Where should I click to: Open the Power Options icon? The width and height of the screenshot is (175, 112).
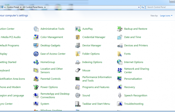click(x=36, y=87)
